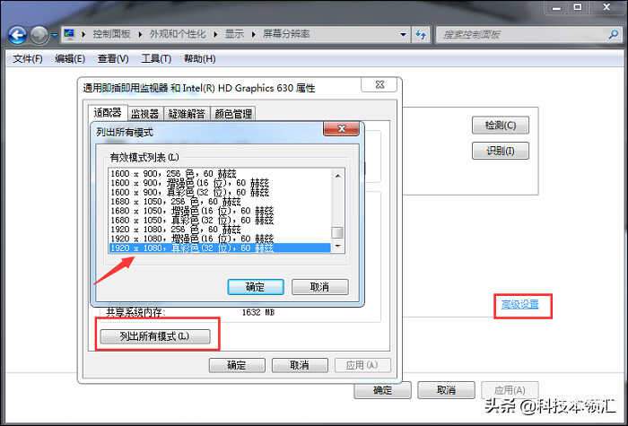Click 取消 in the screen resolution window
The height and width of the screenshot is (426, 628).
point(446,390)
